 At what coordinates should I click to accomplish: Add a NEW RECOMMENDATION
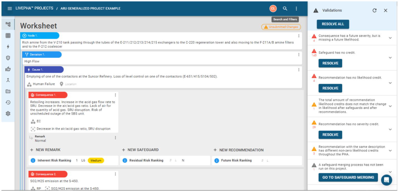coord(239,150)
